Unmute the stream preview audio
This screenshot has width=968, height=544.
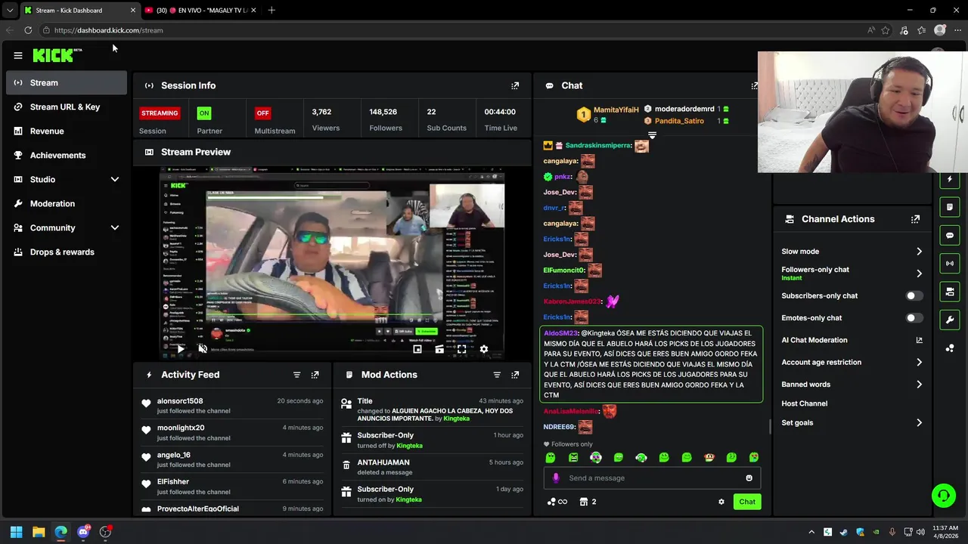[203, 349]
